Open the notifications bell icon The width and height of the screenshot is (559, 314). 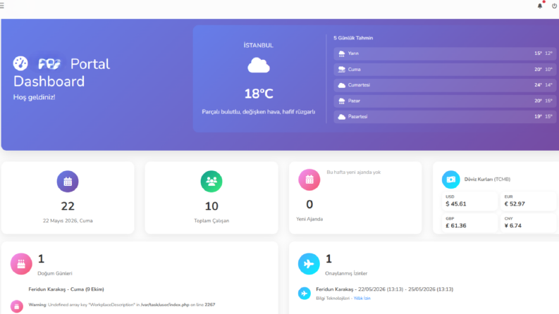pyautogui.click(x=540, y=6)
